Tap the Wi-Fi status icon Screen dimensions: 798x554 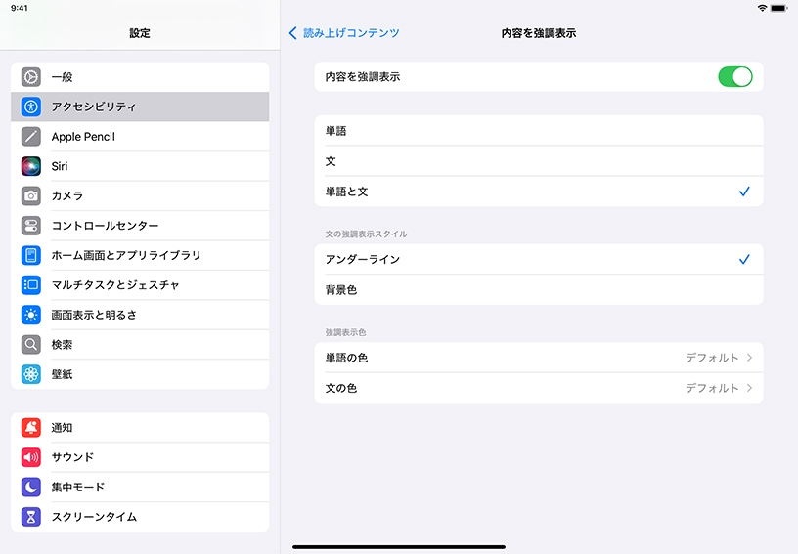[x=762, y=8]
